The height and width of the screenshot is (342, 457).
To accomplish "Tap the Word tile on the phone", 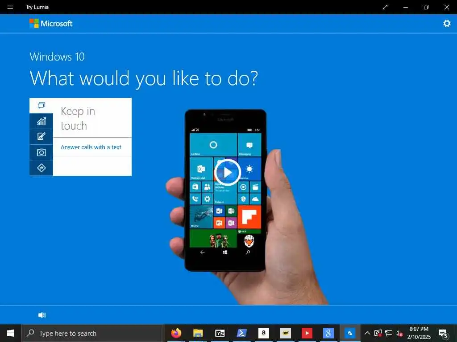I will pos(219,211).
